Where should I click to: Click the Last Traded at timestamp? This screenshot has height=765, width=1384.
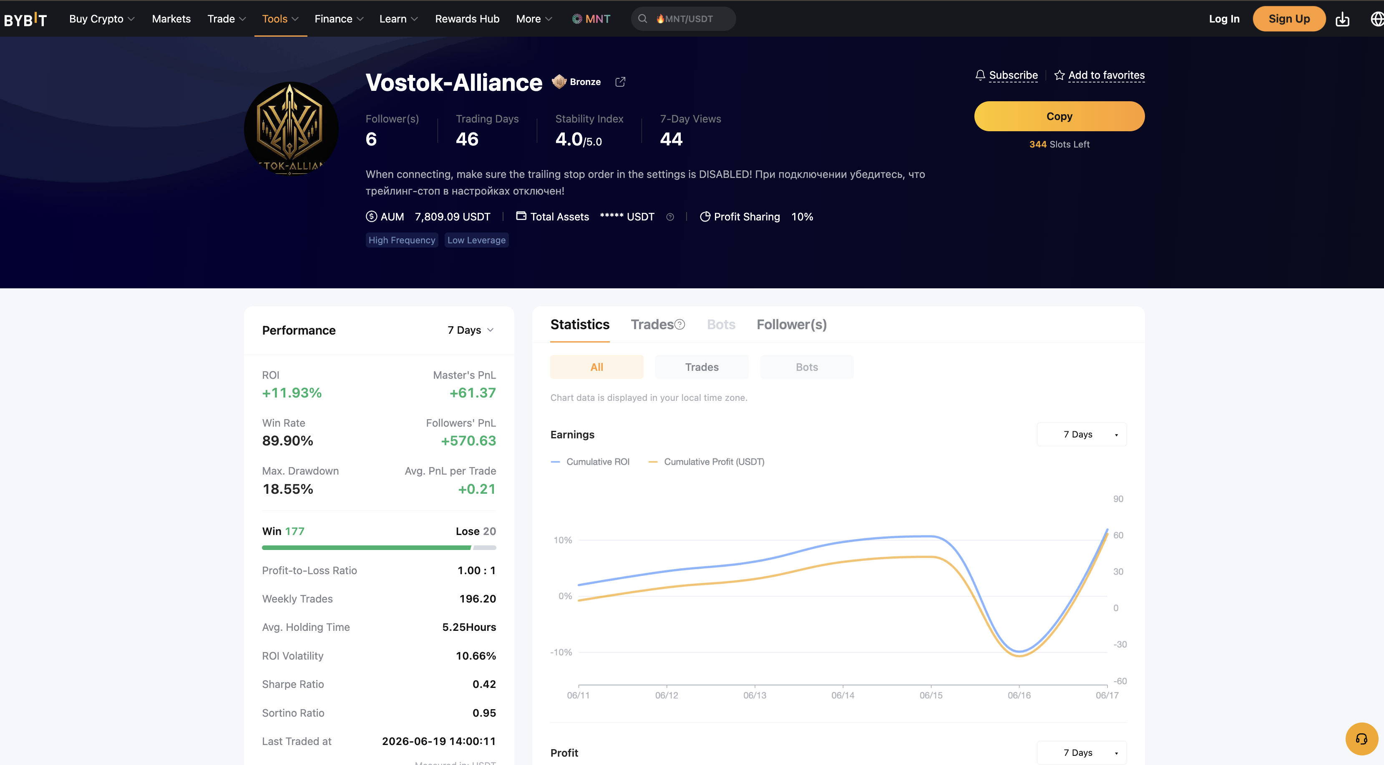coord(438,741)
